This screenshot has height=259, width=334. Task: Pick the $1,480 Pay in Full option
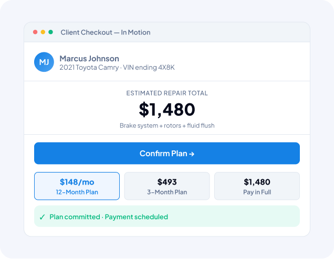tap(257, 186)
